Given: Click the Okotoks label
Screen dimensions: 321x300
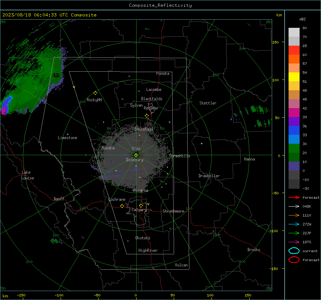Looking at the screenshot, I should (x=143, y=238).
